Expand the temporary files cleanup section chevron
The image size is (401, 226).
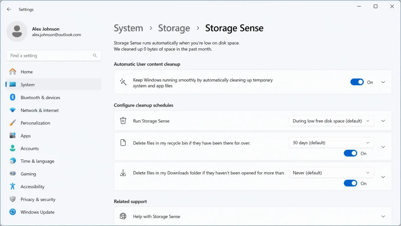(383, 82)
